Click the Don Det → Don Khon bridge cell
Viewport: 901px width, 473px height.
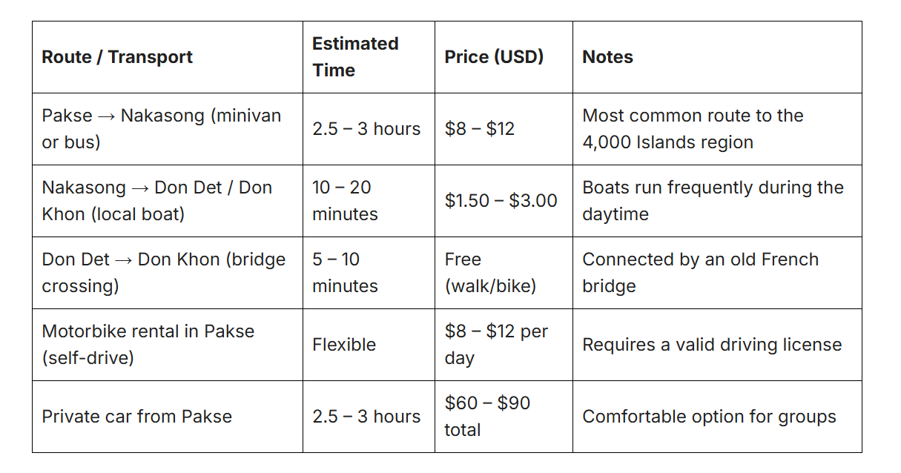[168, 273]
